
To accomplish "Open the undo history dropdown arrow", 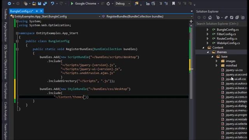I will (57, 3).
